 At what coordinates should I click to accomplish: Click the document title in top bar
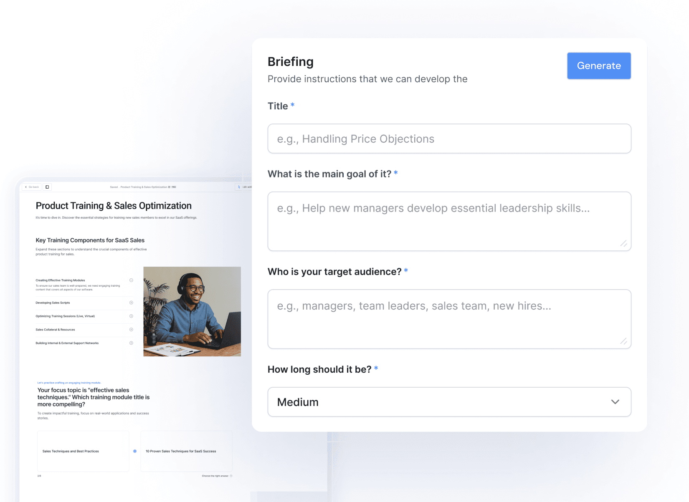pyautogui.click(x=144, y=187)
